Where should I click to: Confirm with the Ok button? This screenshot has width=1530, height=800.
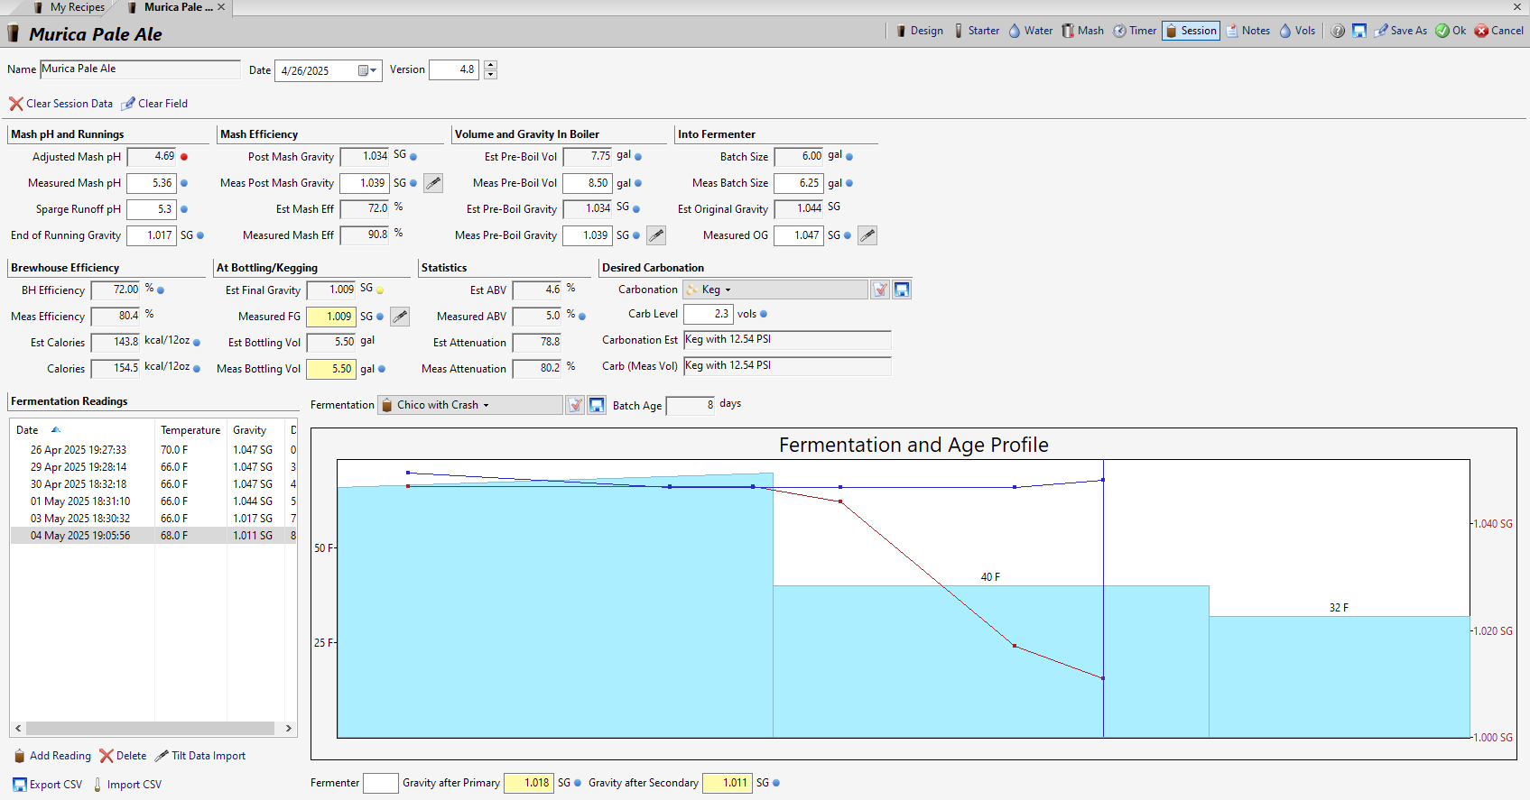pyautogui.click(x=1451, y=31)
